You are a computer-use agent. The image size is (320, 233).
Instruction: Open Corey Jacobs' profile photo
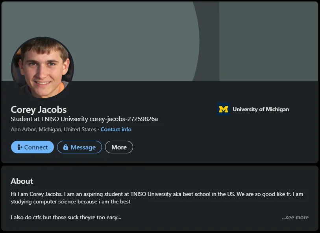tap(43, 68)
